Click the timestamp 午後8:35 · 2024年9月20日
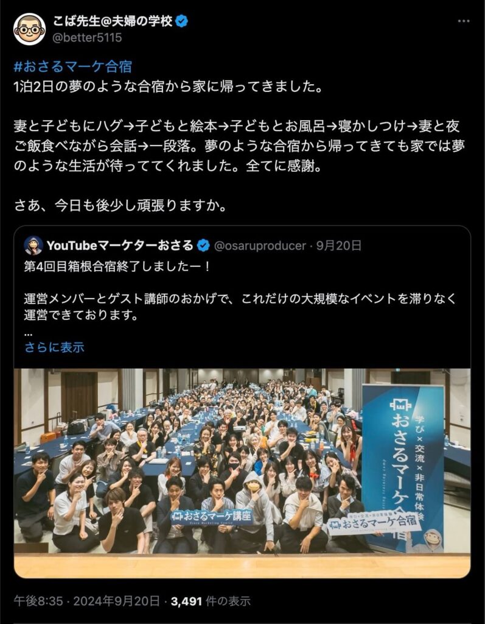The image size is (485, 624). pyautogui.click(x=86, y=601)
